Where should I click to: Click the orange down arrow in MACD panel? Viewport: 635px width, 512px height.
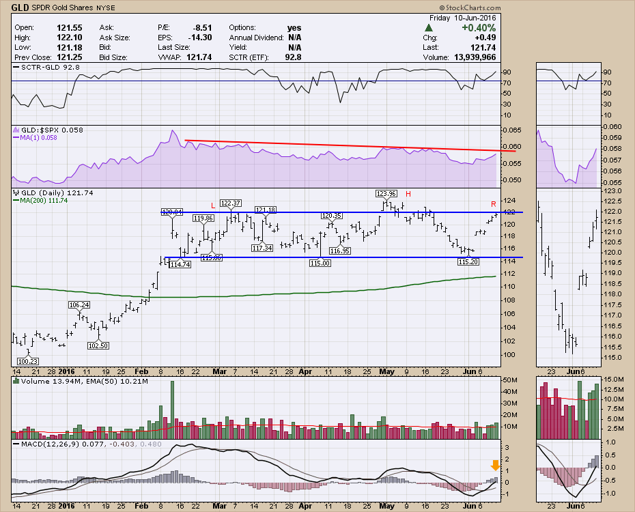[495, 466]
